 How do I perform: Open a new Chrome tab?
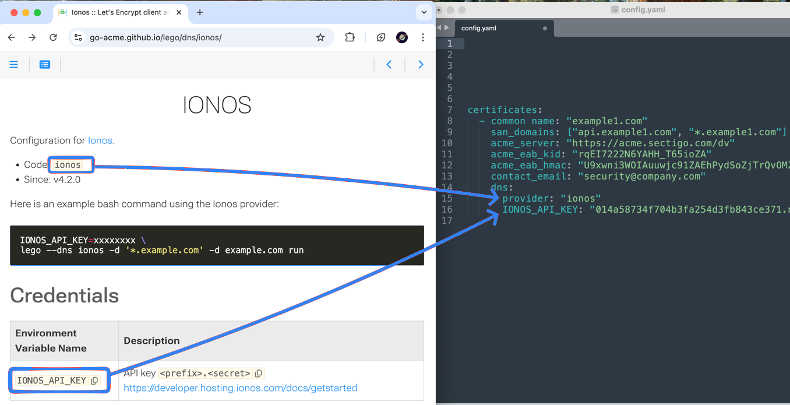pos(200,12)
